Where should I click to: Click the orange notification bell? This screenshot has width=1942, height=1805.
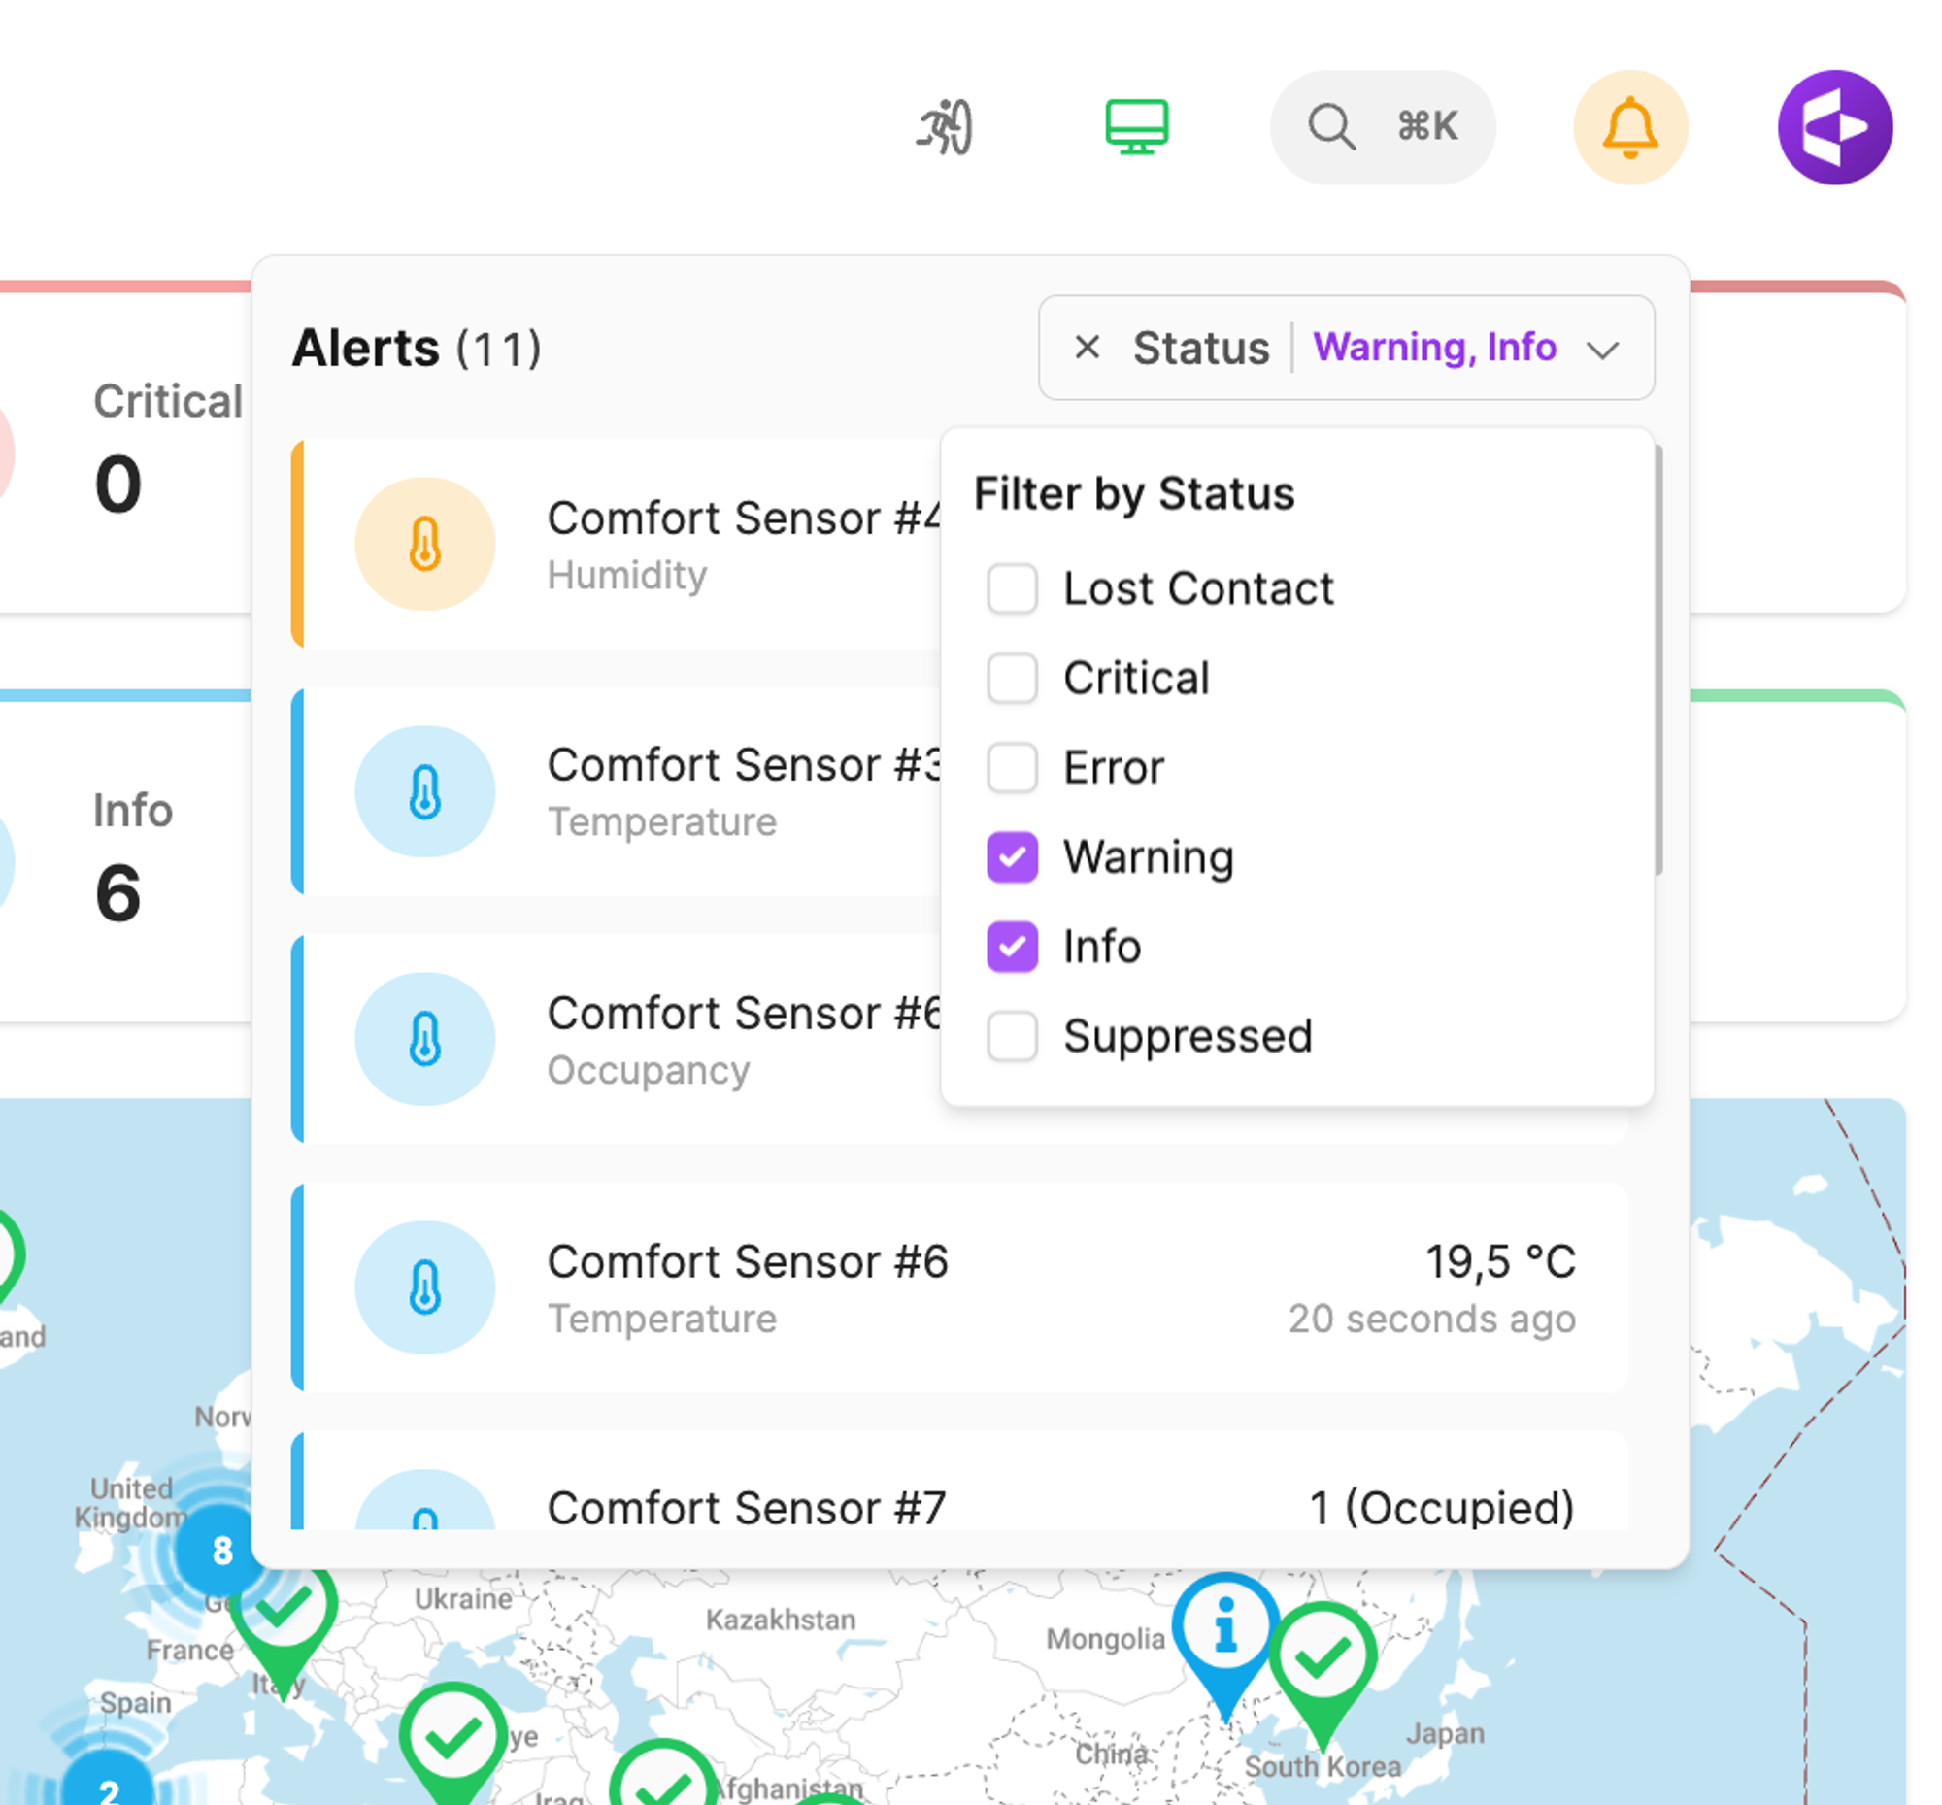coord(1629,127)
